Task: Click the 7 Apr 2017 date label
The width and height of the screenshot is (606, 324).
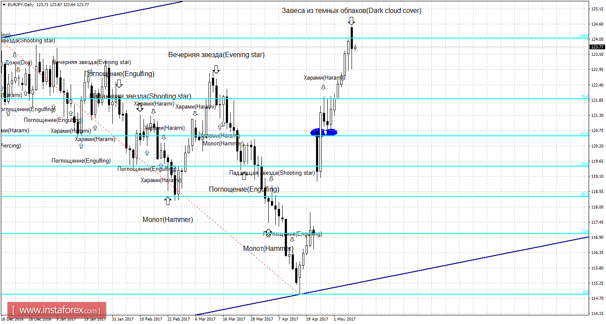Action: click(289, 319)
